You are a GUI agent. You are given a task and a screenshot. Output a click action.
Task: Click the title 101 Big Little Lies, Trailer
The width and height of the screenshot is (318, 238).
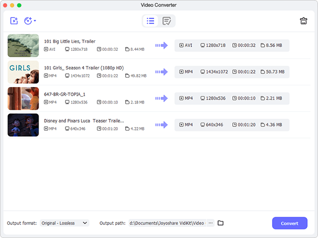pyautogui.click(x=69, y=42)
